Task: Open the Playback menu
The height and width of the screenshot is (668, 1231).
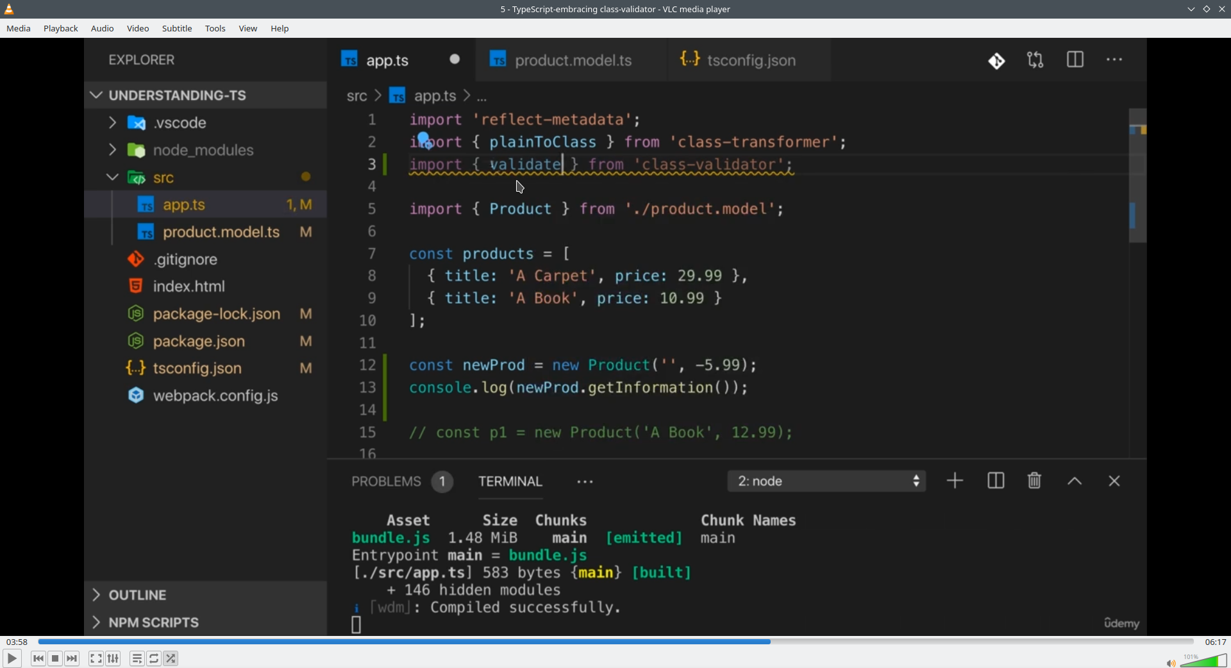Action: (61, 29)
